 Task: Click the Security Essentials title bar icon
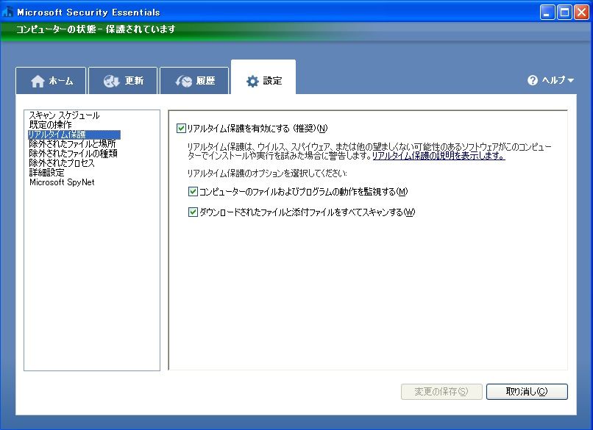tap(7, 12)
